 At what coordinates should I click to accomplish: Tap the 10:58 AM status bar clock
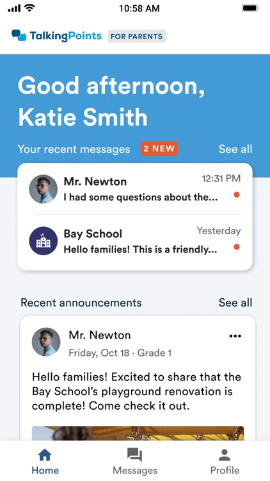point(139,8)
